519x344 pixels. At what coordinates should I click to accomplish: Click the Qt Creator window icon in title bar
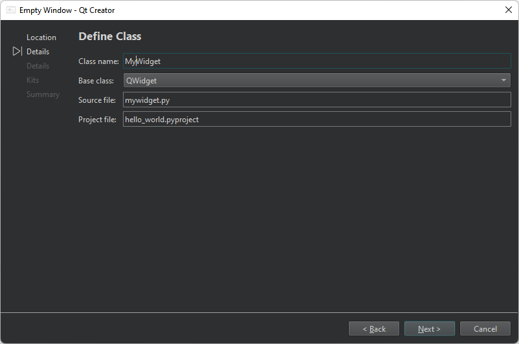tap(11, 10)
